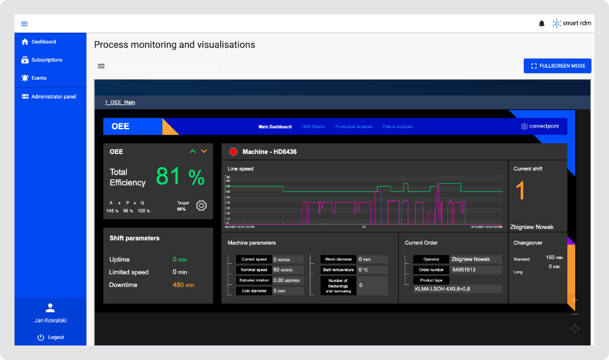Click the Changeover Long 0 min value
The width and height of the screenshot is (609, 360).
pos(554,266)
